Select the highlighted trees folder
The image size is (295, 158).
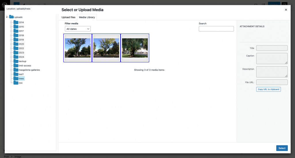tap(21, 79)
